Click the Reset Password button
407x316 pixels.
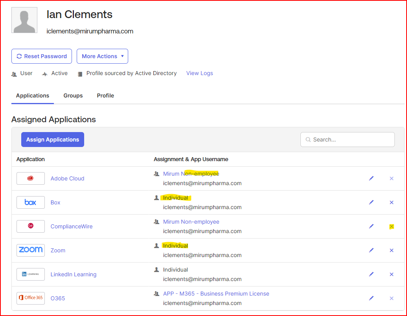tap(42, 56)
